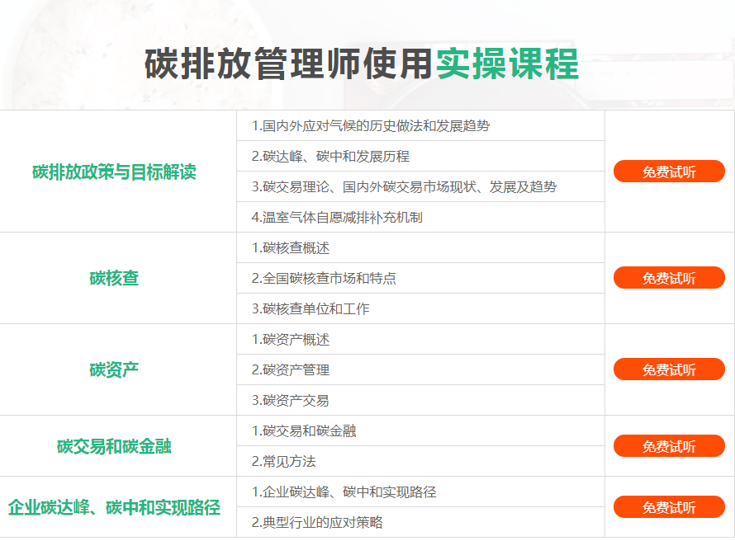The height and width of the screenshot is (541, 735).
Task: Select lesson 常见方法
Action: [x=283, y=462]
